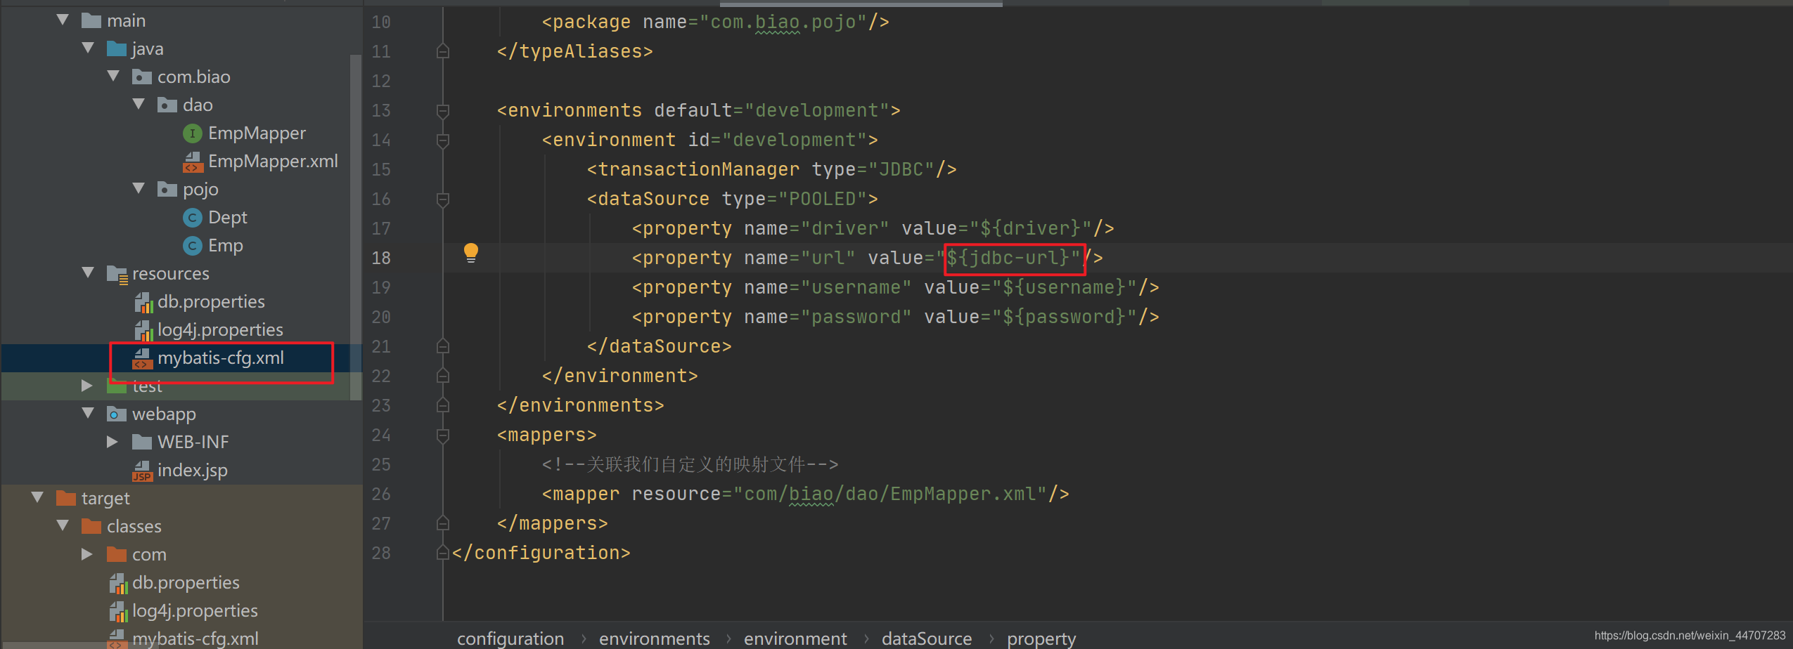Select mybatis-cfg.xml under resources
Viewport: 1793px width, 649px height.
point(221,358)
